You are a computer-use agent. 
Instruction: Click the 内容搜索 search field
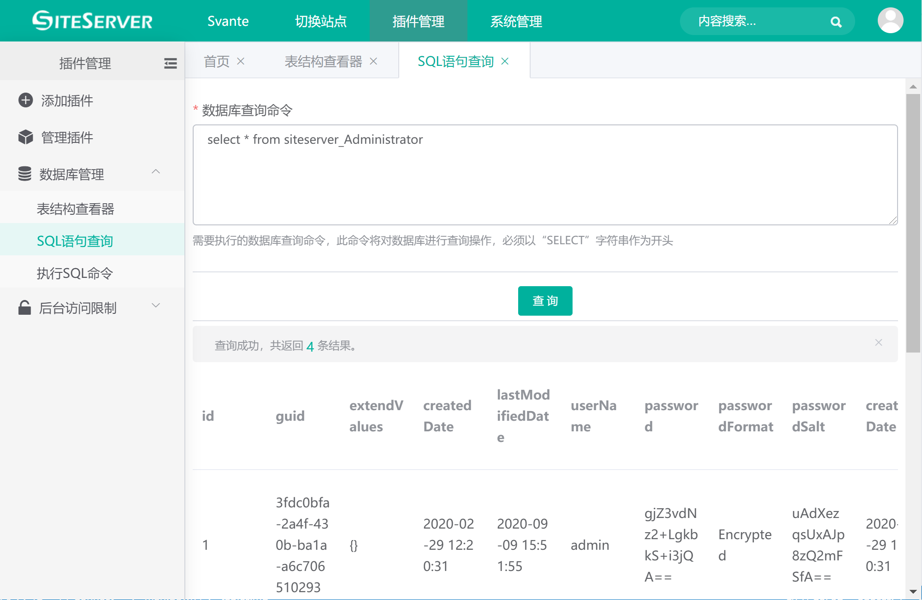756,21
